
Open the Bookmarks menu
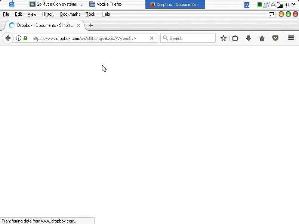70,14
